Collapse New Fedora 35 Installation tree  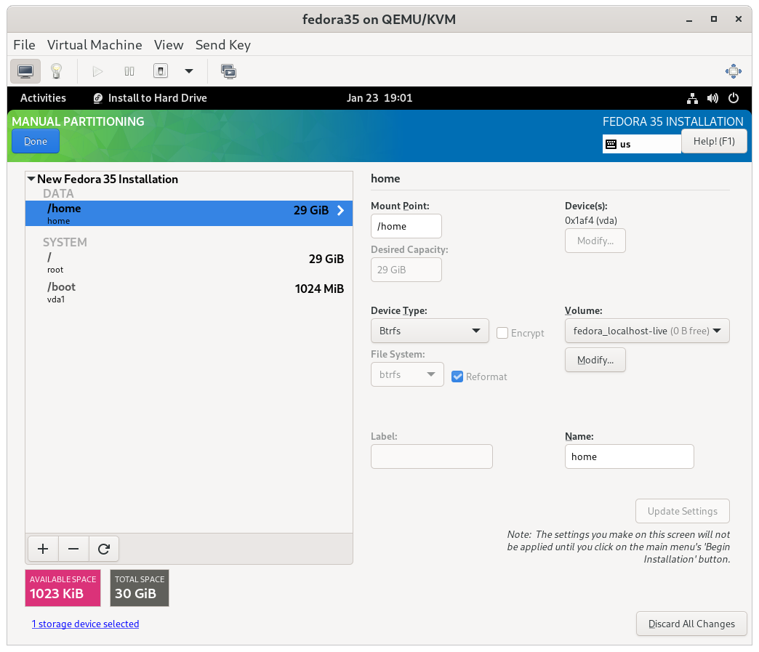(31, 179)
